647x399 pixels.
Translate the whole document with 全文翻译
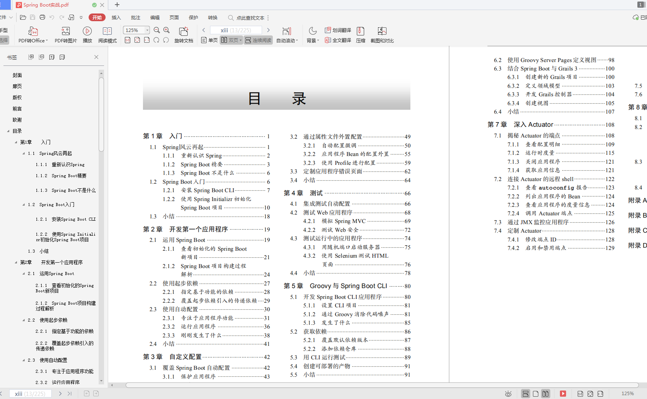(x=338, y=40)
